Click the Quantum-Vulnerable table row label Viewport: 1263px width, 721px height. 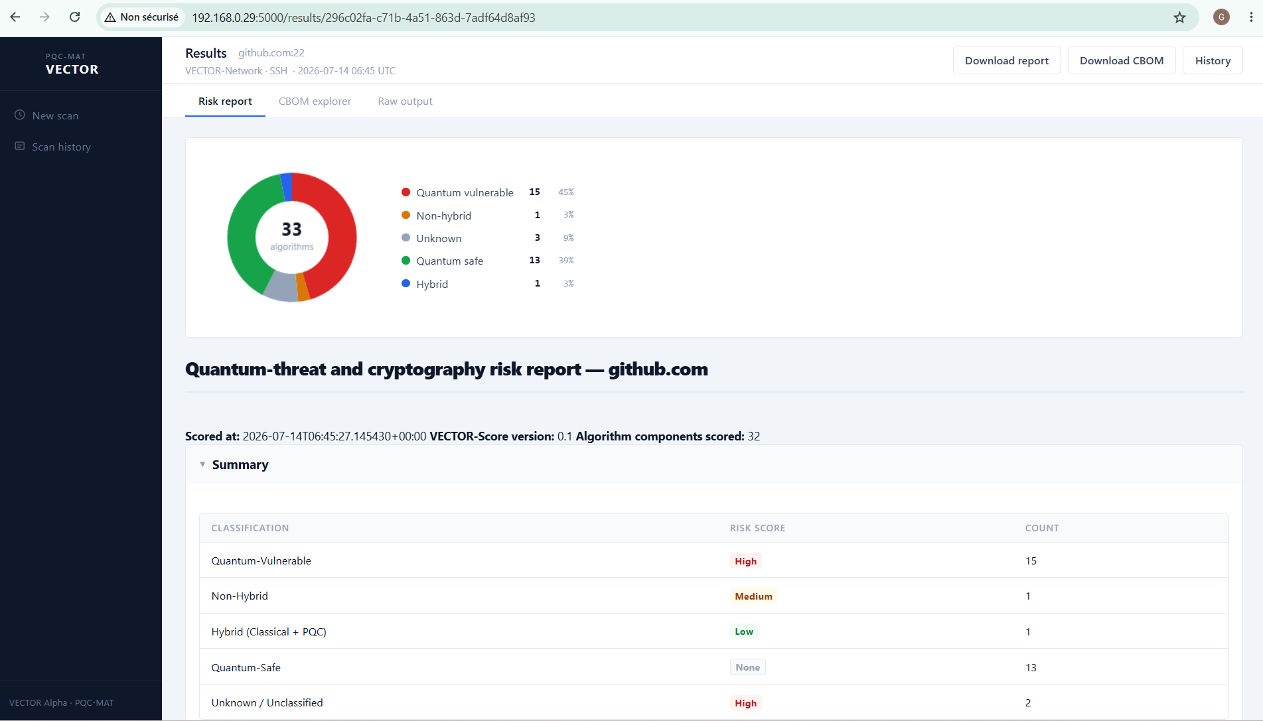[x=261, y=560]
